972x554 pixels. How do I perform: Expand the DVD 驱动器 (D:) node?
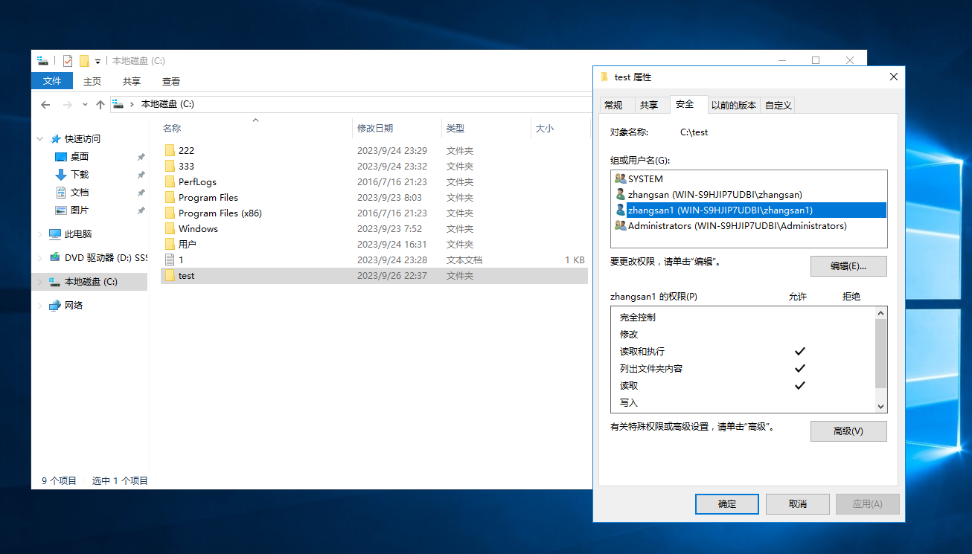40,258
